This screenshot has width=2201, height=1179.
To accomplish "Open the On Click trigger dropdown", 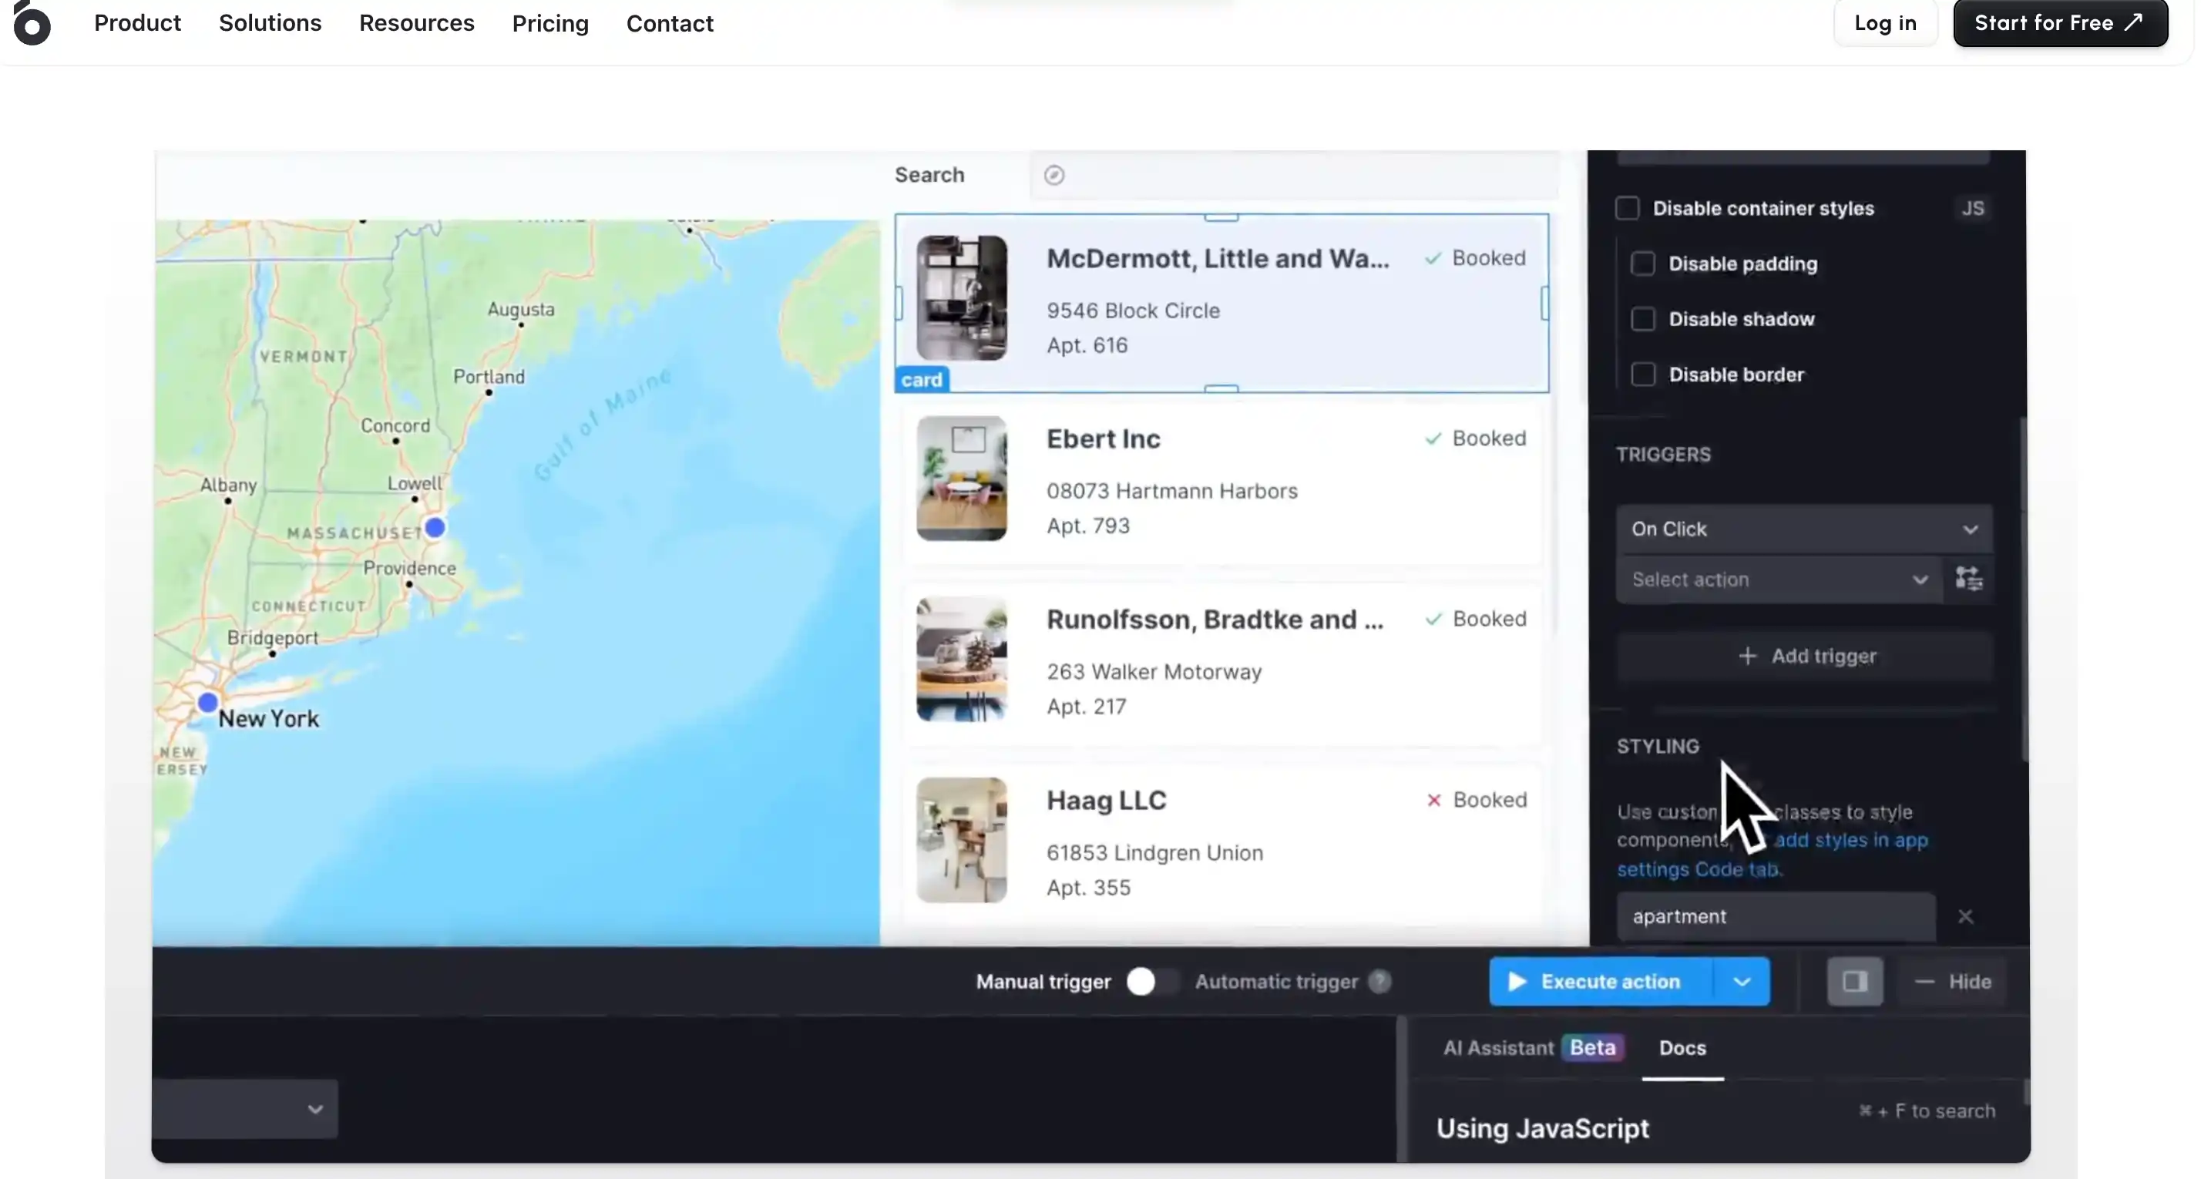I will (1803, 529).
